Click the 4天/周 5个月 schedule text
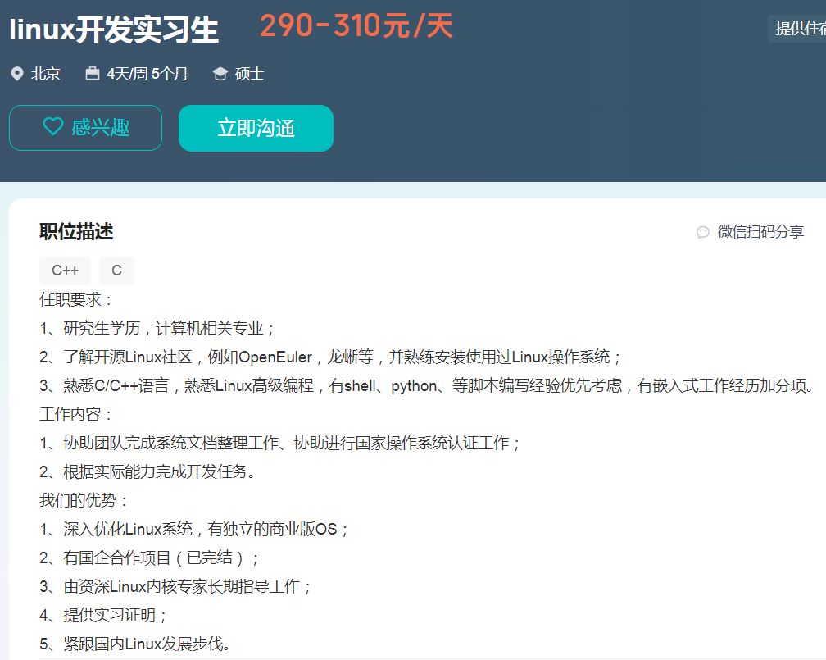 [x=147, y=74]
